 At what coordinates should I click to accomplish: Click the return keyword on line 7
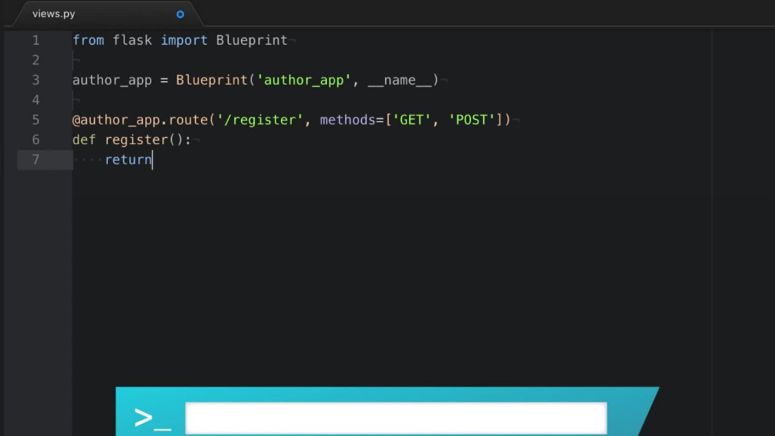(x=128, y=159)
